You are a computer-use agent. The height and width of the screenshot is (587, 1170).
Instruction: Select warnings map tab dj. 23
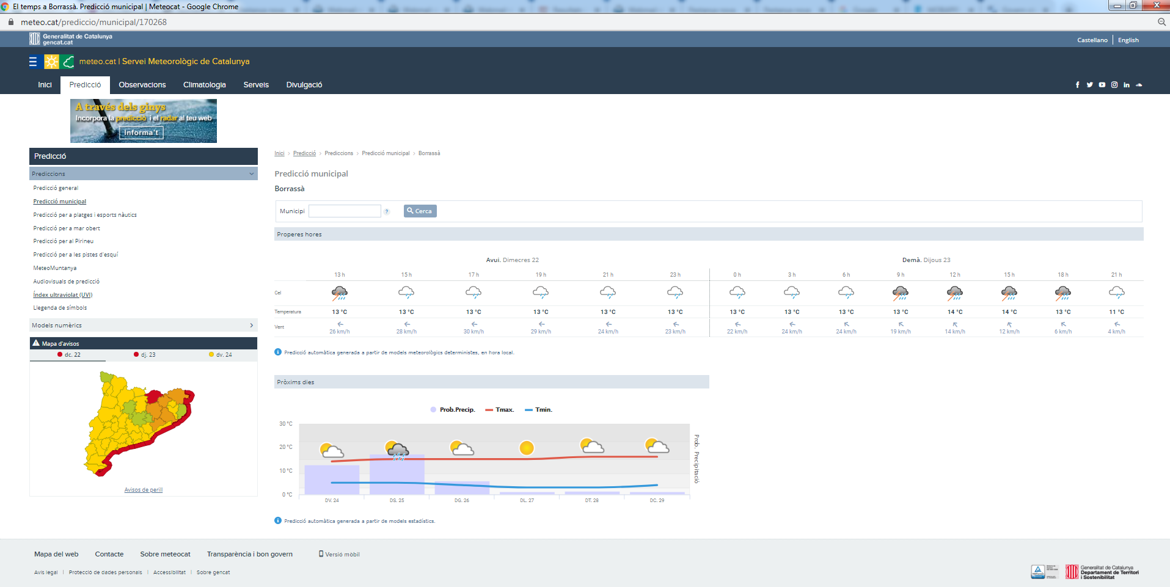144,355
